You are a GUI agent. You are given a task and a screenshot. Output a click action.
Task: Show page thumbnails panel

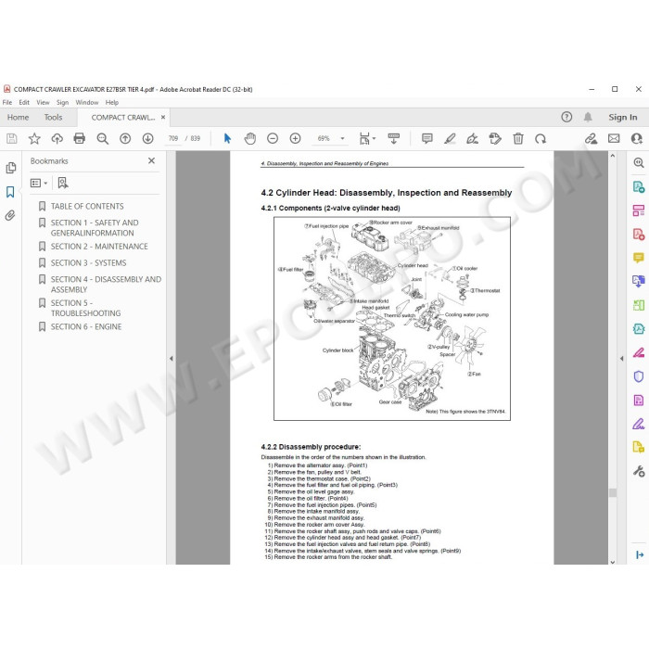11,168
